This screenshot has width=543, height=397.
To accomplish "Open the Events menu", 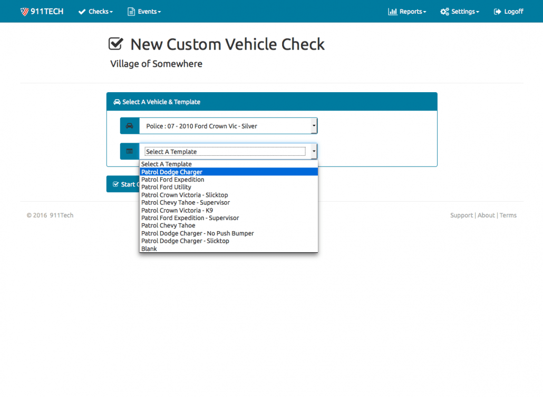I will pyautogui.click(x=144, y=11).
